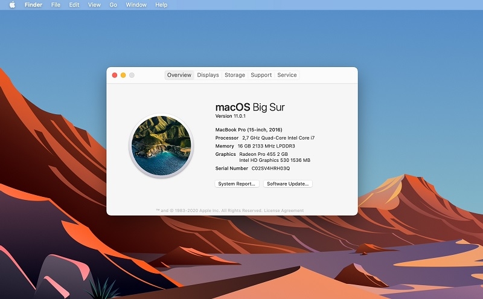Click the Serial Number label
The image size is (483, 299).
click(x=232, y=169)
